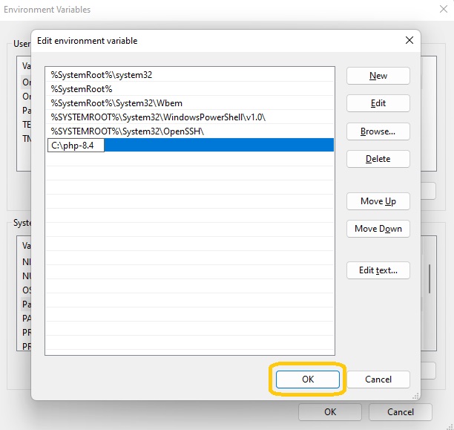Viewport: 454px width, 430px height.
Task: Confirm with OK in Edit environment variable
Action: click(x=308, y=379)
